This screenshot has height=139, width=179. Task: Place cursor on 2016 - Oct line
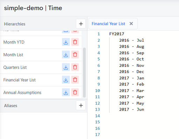tap(131, 59)
